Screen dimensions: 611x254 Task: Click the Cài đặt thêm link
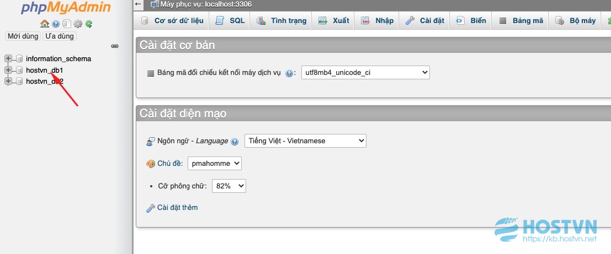click(177, 207)
